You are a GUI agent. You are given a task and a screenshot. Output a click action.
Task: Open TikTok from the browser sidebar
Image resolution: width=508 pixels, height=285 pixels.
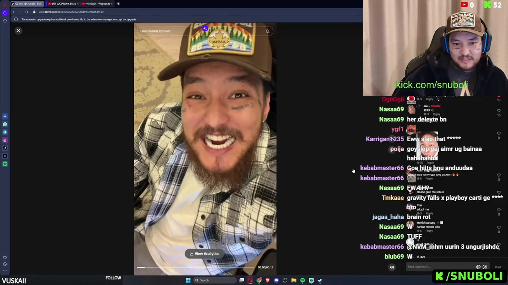click(x=5, y=148)
